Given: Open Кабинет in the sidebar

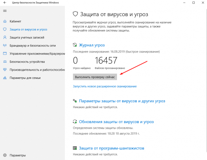Looking at the screenshot, I should pyautogui.click(x=15, y=21).
